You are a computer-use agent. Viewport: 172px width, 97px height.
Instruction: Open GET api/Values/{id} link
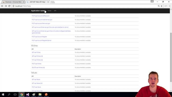(x=37, y=83)
